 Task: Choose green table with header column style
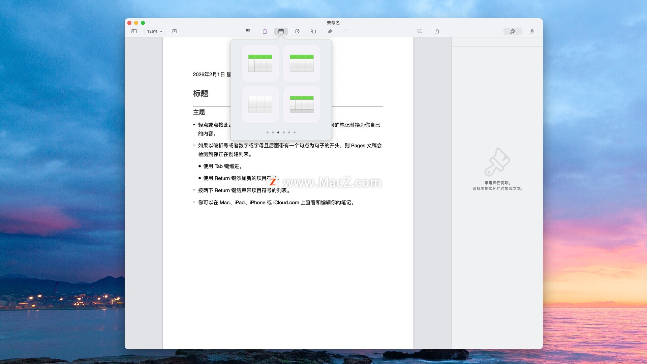[x=260, y=63]
